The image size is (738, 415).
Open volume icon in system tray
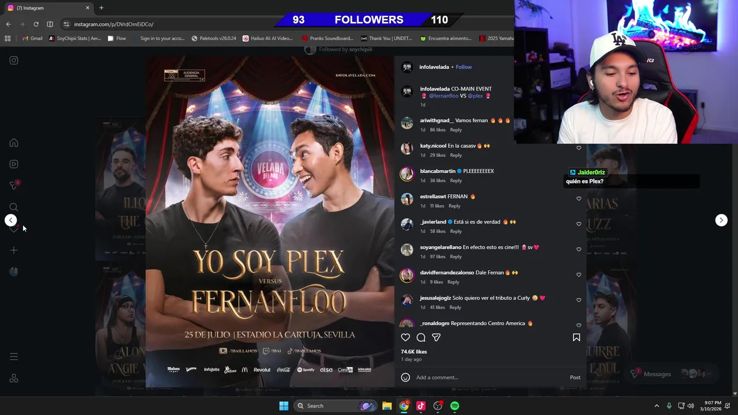(x=691, y=406)
